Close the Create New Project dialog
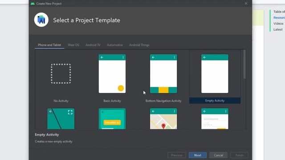Screen dimensions: 285x160 [x=246, y=4]
